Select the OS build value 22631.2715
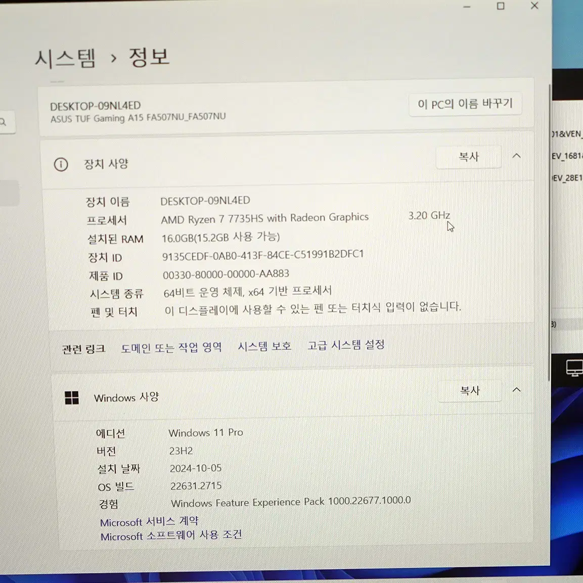This screenshot has height=583, width=583. click(196, 485)
